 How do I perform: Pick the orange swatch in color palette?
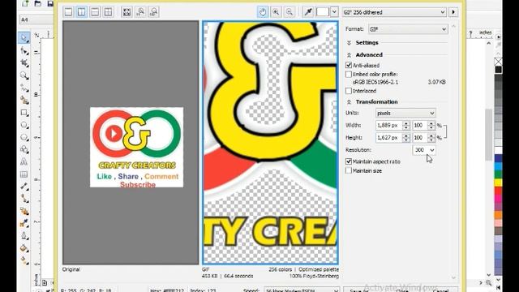[x=498, y=214]
